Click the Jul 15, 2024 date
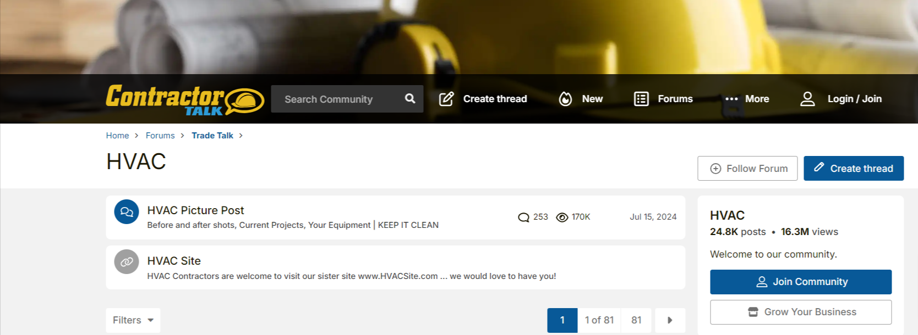The width and height of the screenshot is (918, 335). [653, 217]
